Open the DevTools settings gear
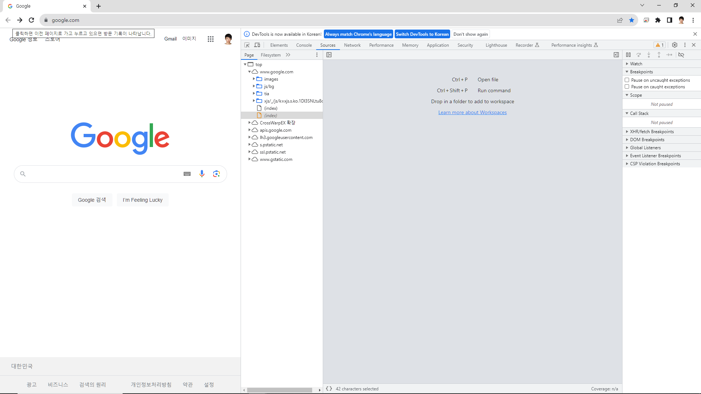701x394 pixels. [675, 45]
